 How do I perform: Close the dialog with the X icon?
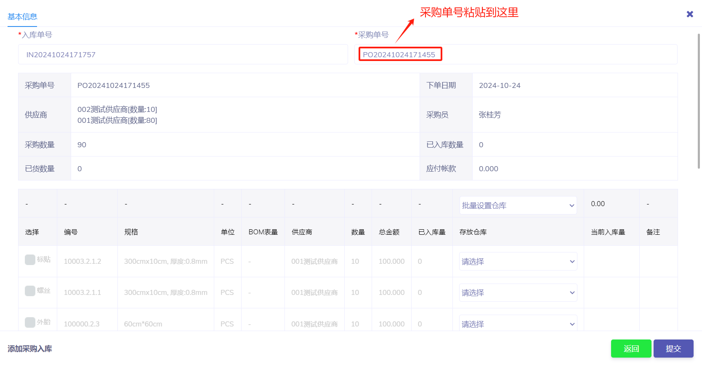coord(690,14)
